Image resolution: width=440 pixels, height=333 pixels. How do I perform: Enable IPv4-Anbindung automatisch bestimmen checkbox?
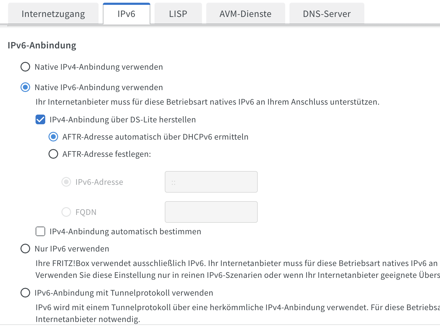pos(40,231)
